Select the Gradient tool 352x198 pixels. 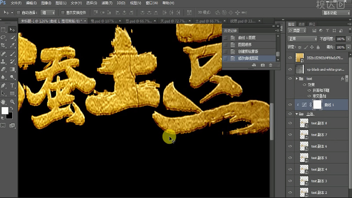click(x=12, y=69)
